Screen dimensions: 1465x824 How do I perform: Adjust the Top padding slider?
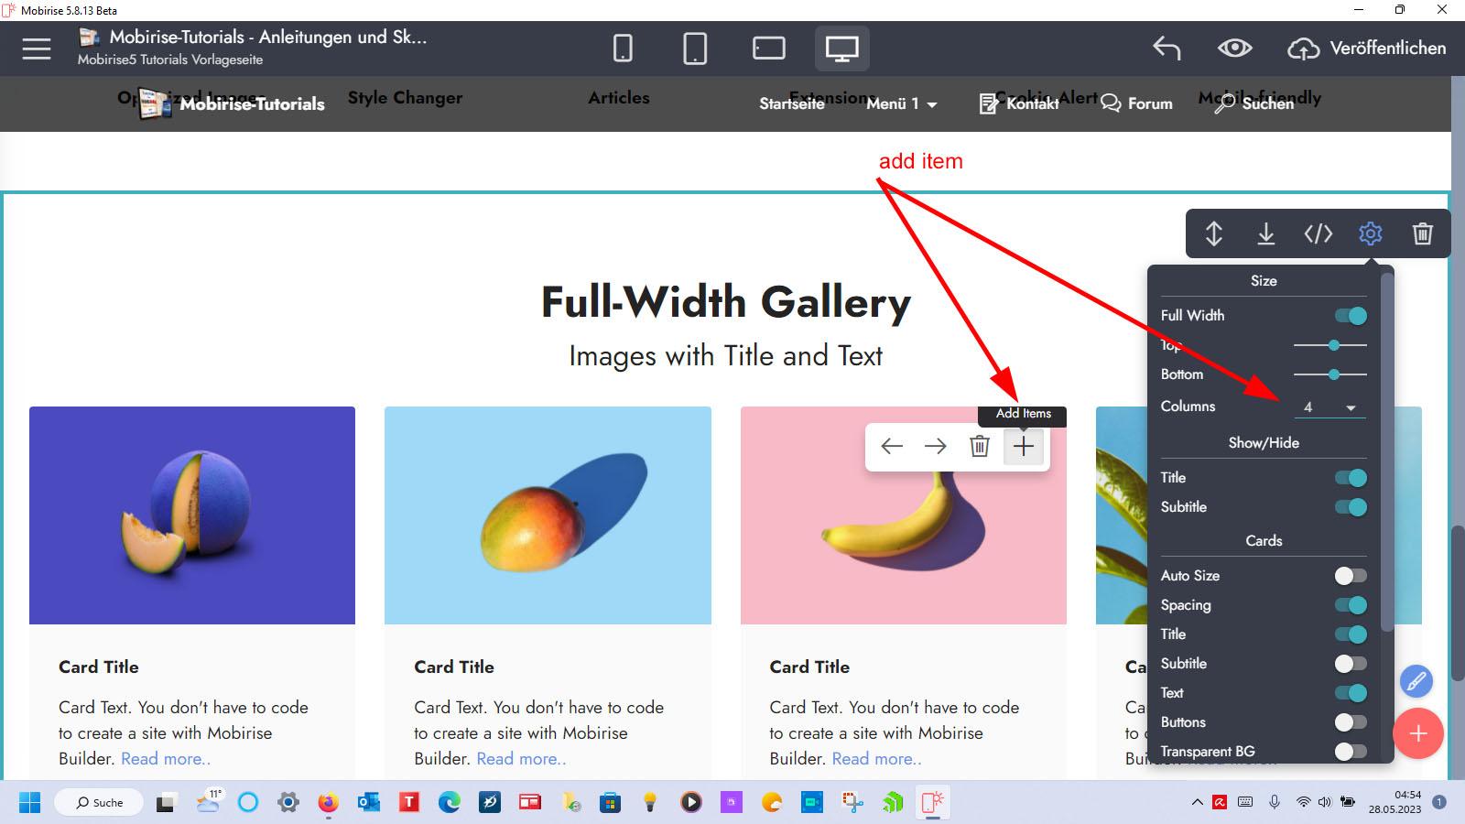point(1330,345)
